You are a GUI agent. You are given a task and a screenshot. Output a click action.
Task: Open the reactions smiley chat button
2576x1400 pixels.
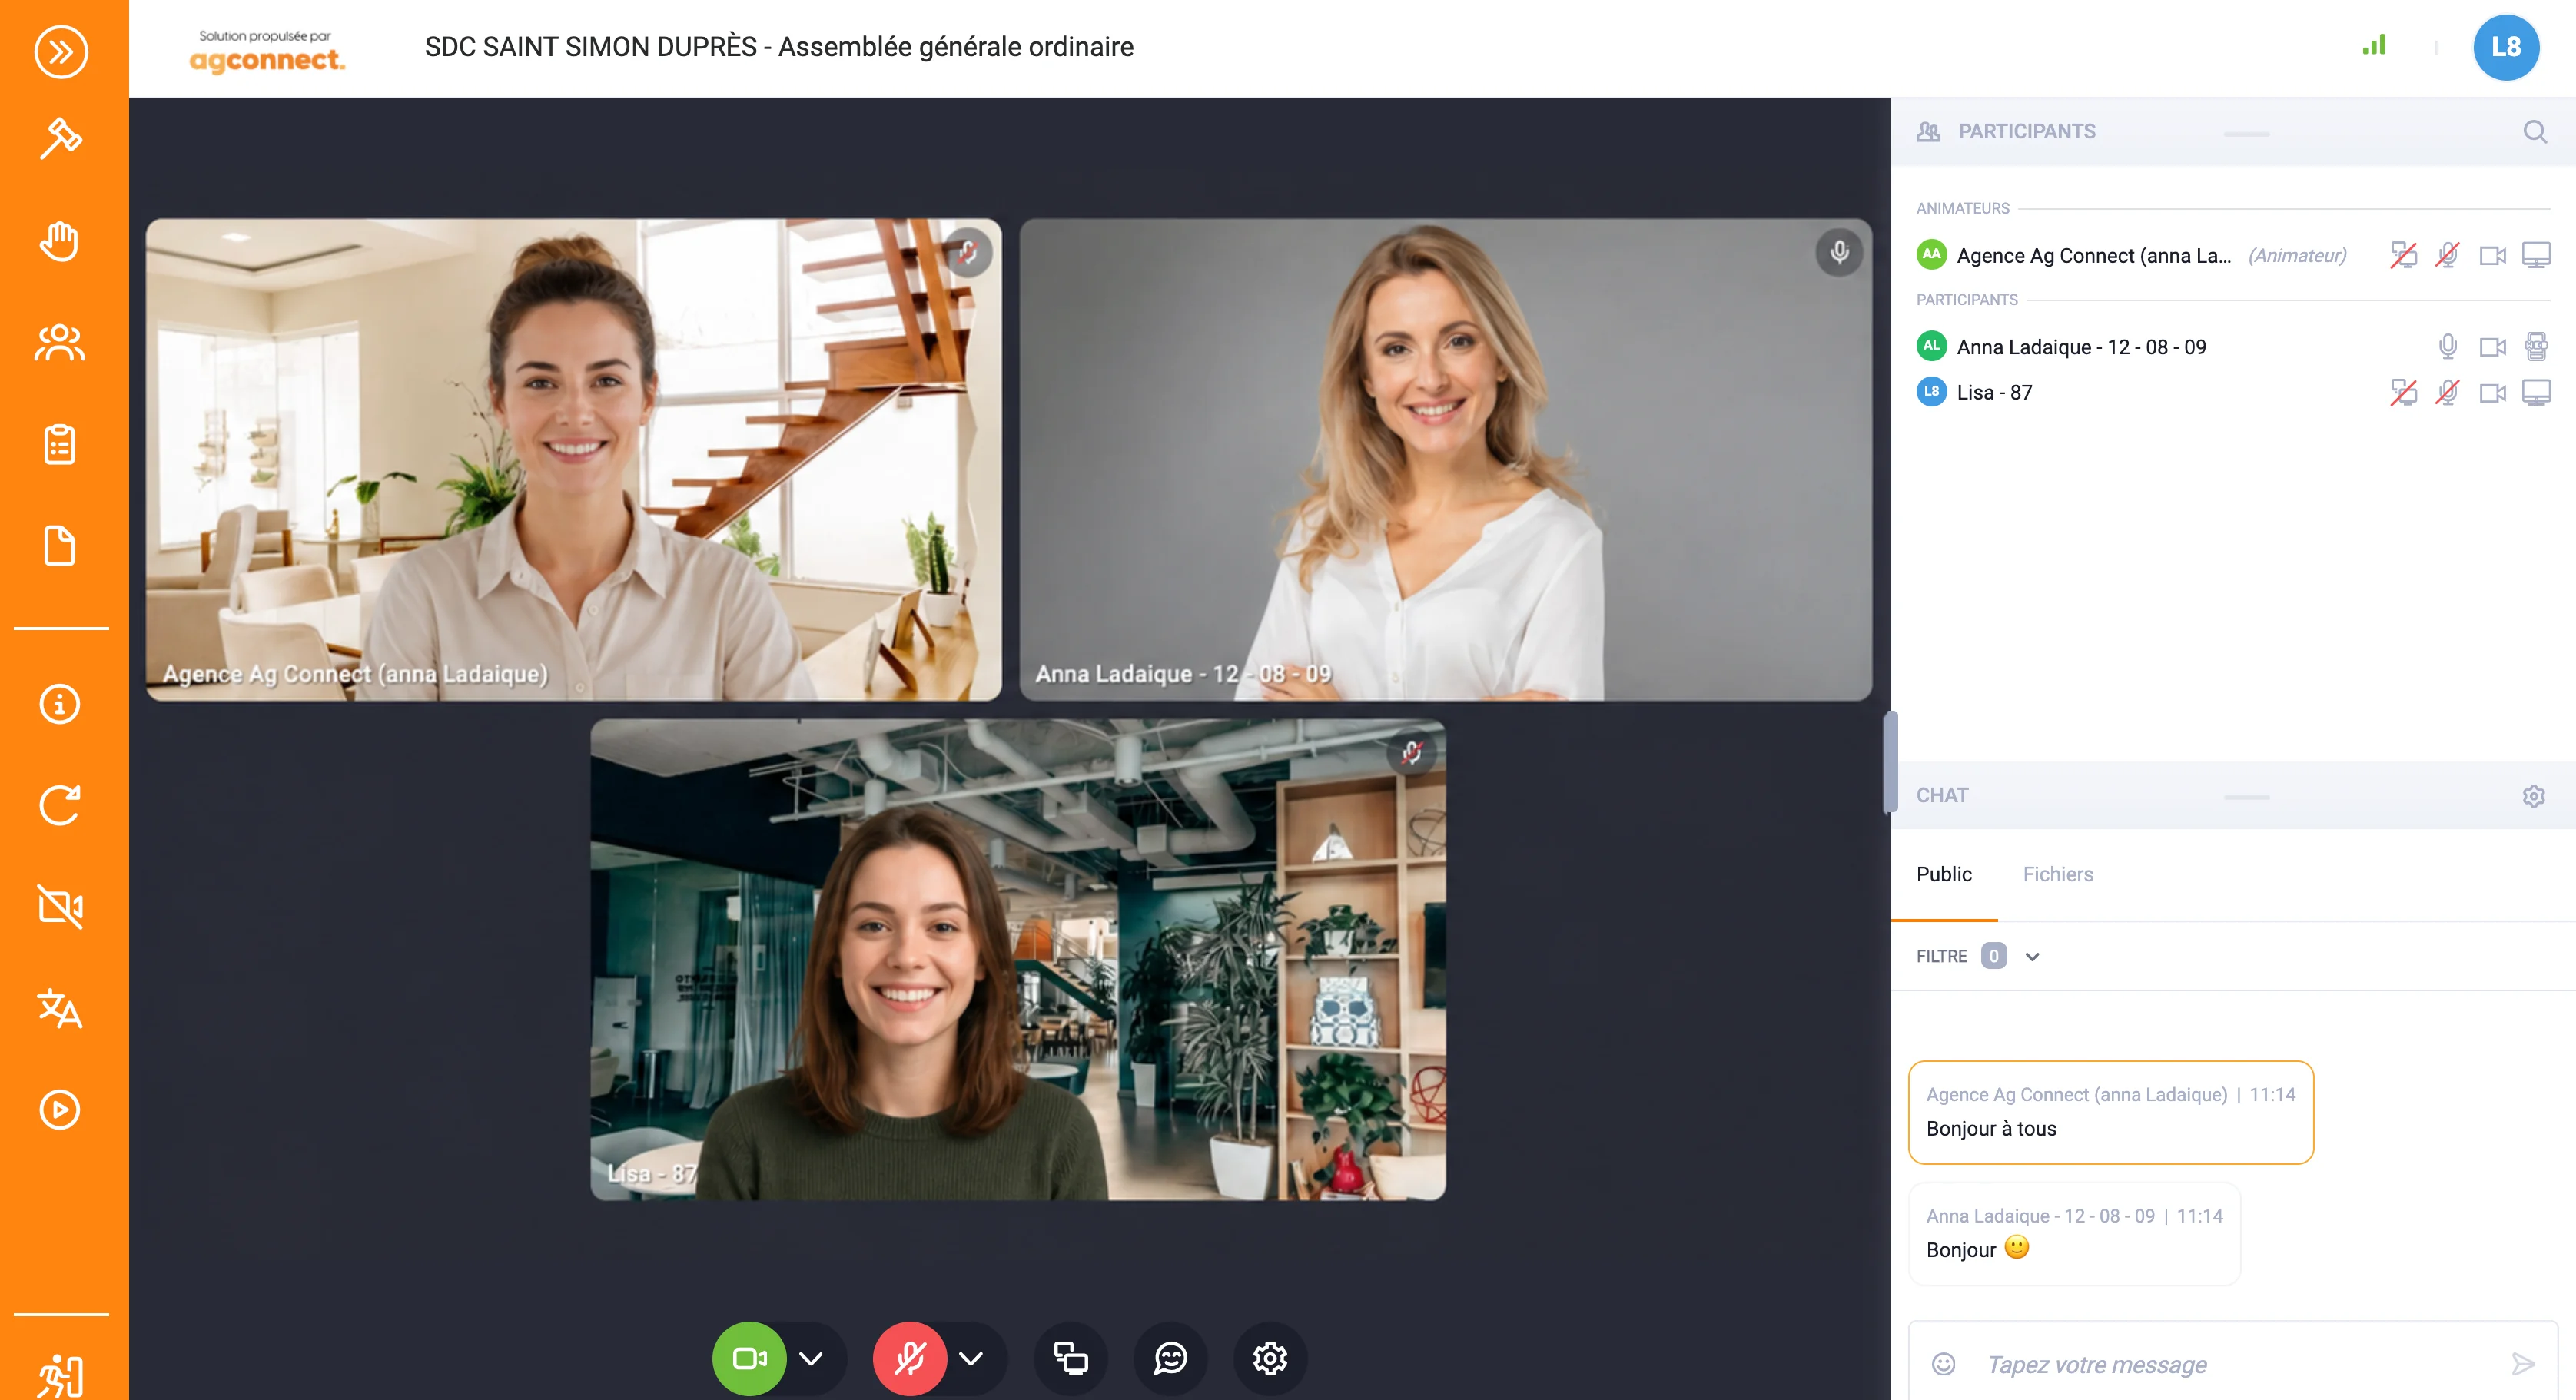click(x=1170, y=1358)
